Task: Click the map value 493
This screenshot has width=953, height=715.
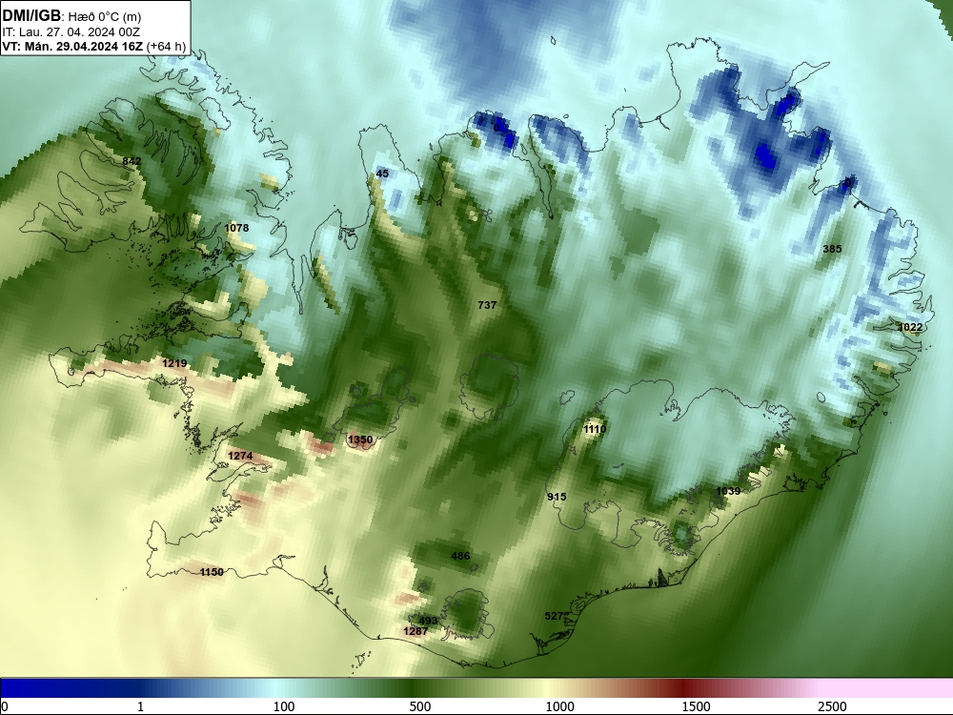Action: point(428,621)
